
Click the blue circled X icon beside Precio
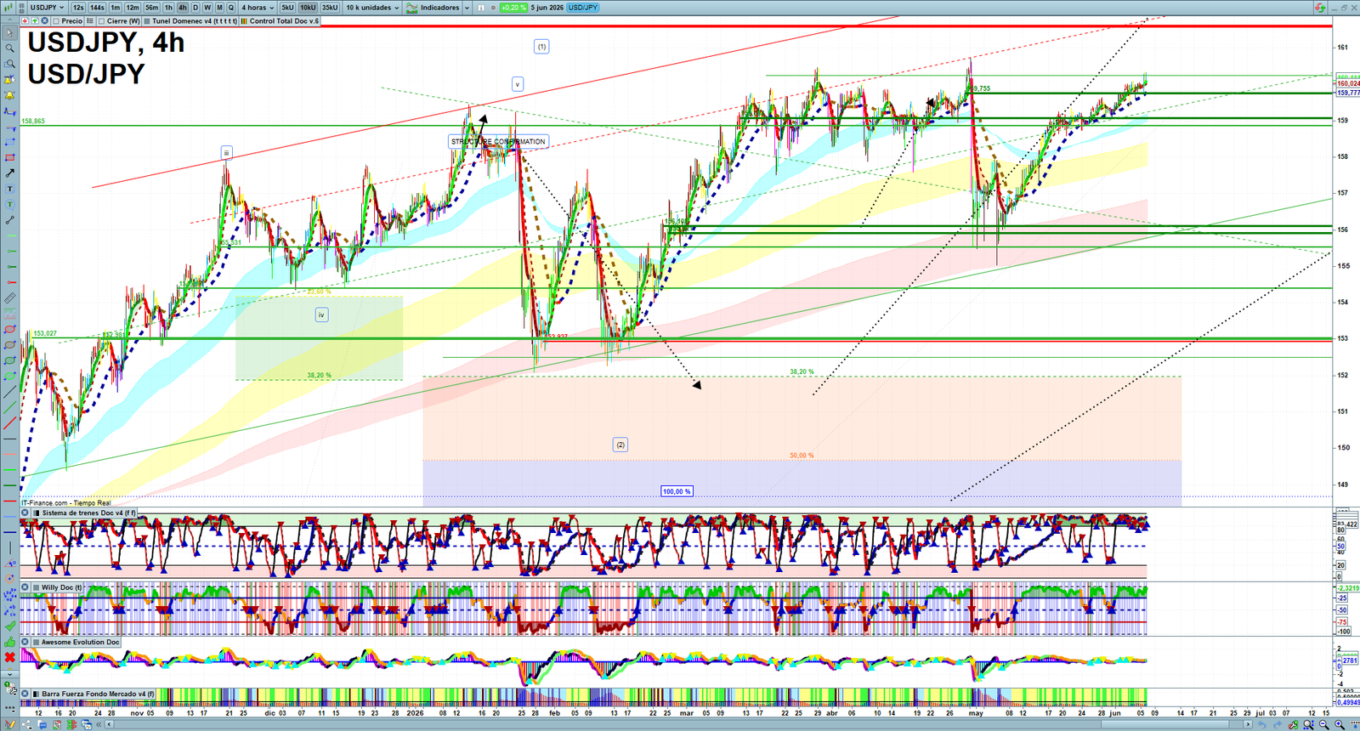pos(44,20)
